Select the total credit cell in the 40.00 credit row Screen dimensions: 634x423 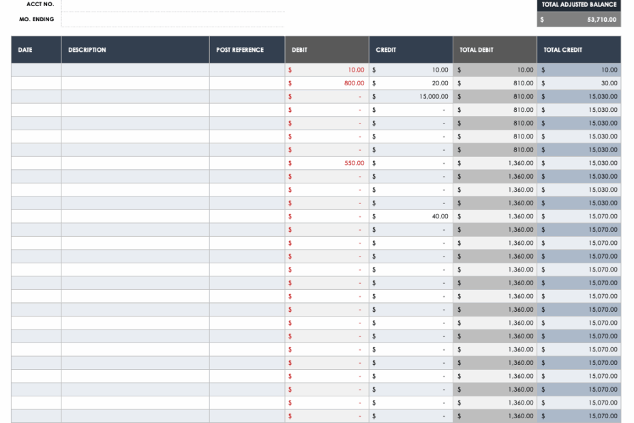tap(579, 216)
